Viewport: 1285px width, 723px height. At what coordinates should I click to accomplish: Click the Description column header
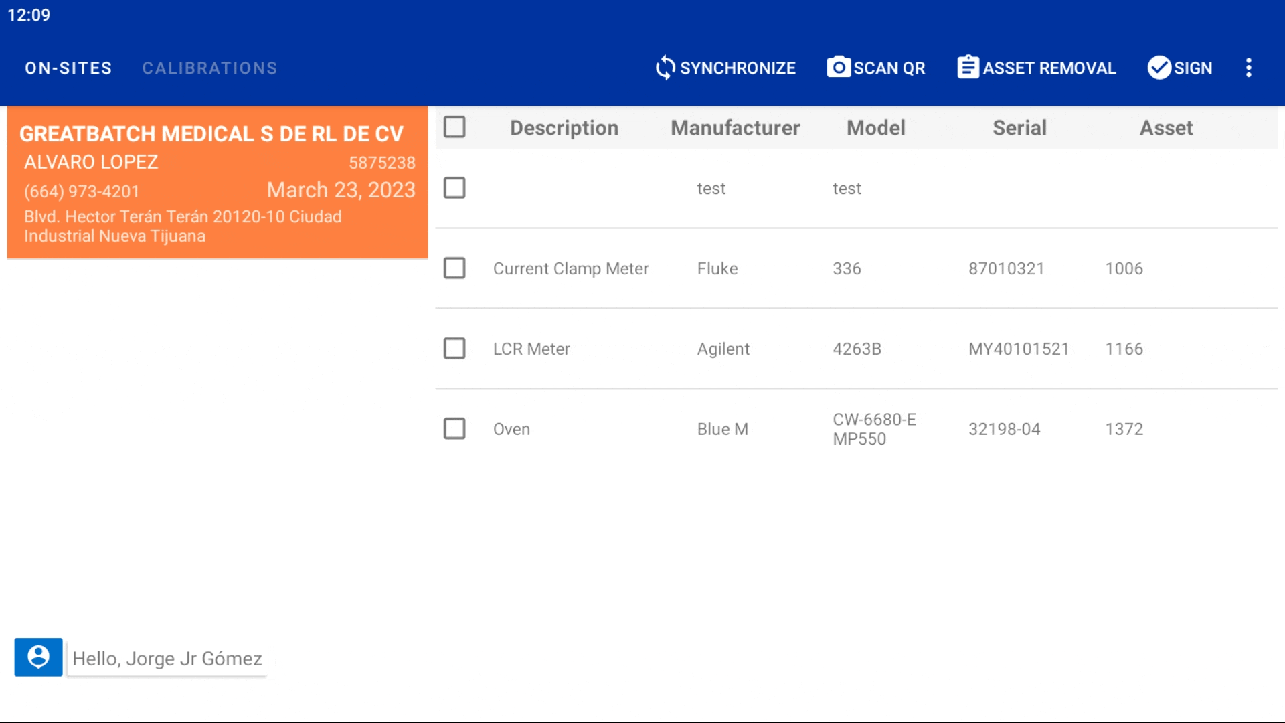click(564, 128)
